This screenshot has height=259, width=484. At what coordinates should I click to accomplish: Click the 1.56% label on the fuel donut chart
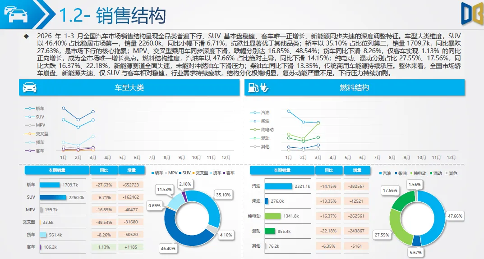[415, 185]
